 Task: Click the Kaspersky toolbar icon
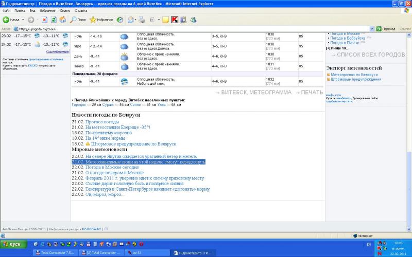click(175, 20)
